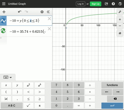Open expression list settings gear
Screen dimensions: 124x110
pyautogui.click(x=42, y=12)
